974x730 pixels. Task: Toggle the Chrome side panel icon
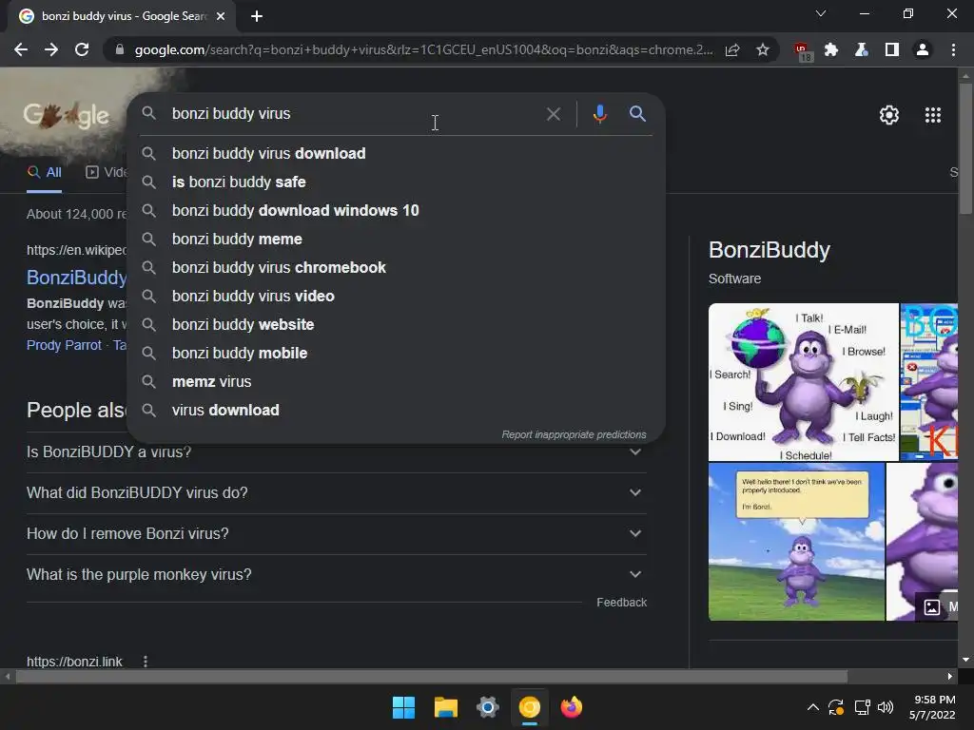tap(892, 49)
